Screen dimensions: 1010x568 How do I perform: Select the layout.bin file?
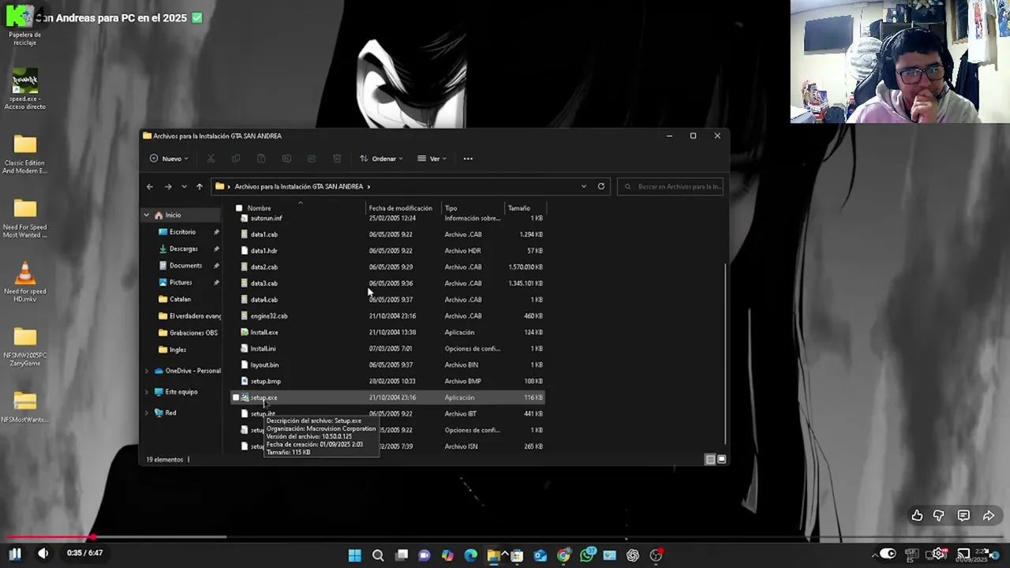(264, 364)
